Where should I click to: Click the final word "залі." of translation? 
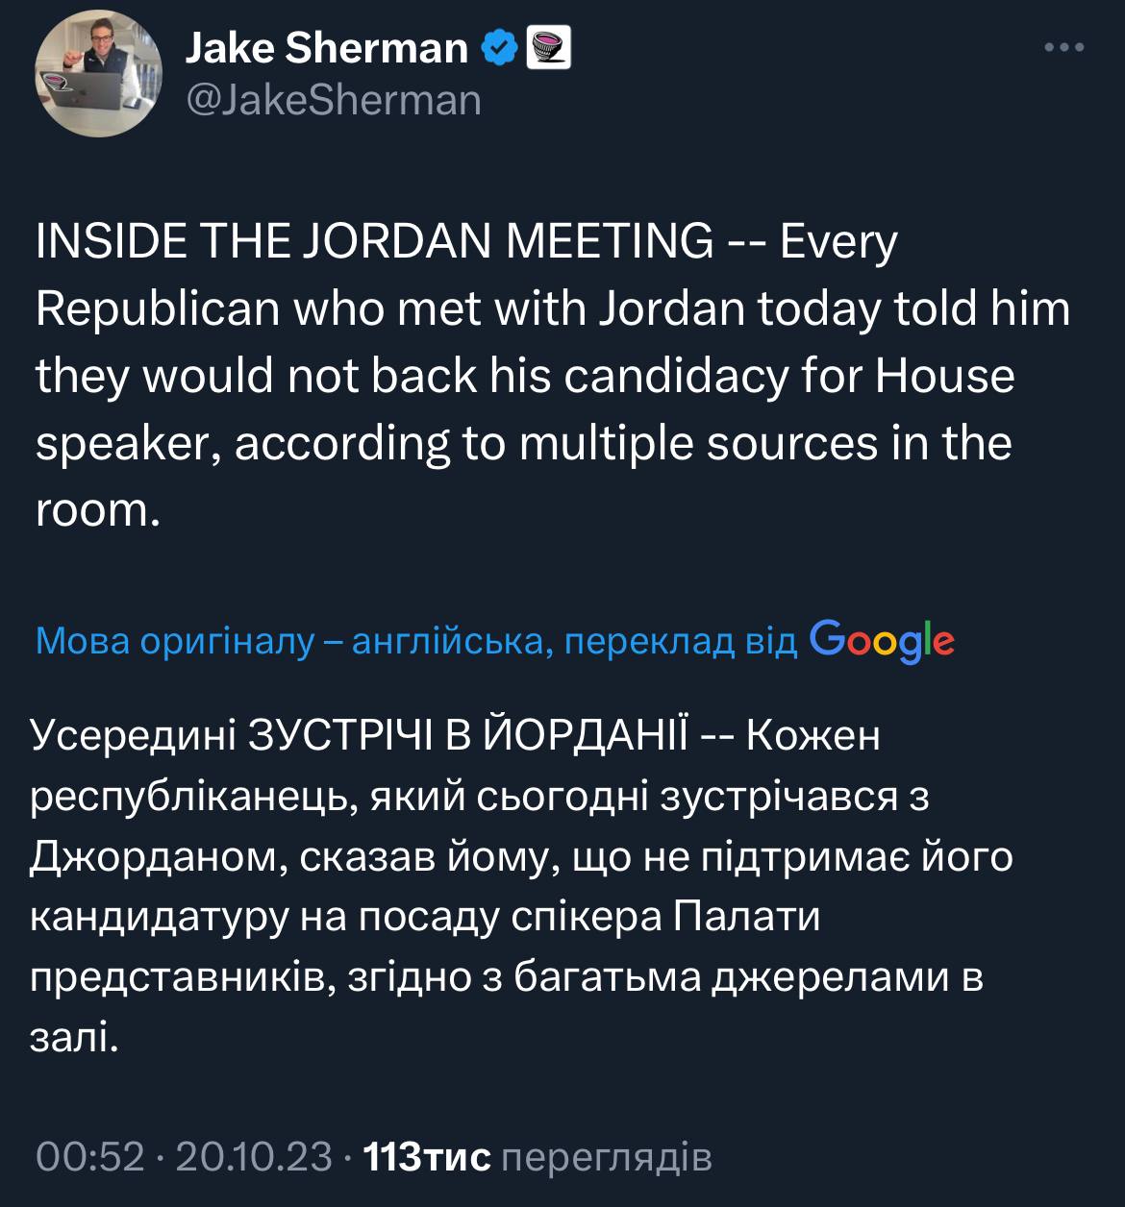[x=74, y=1038]
